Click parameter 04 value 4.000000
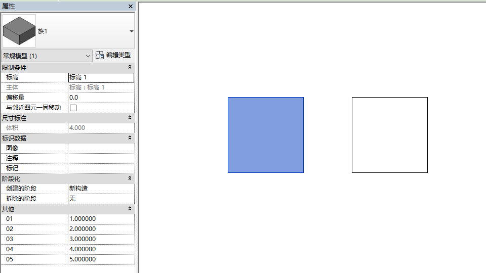The image size is (486, 273). click(x=101, y=249)
